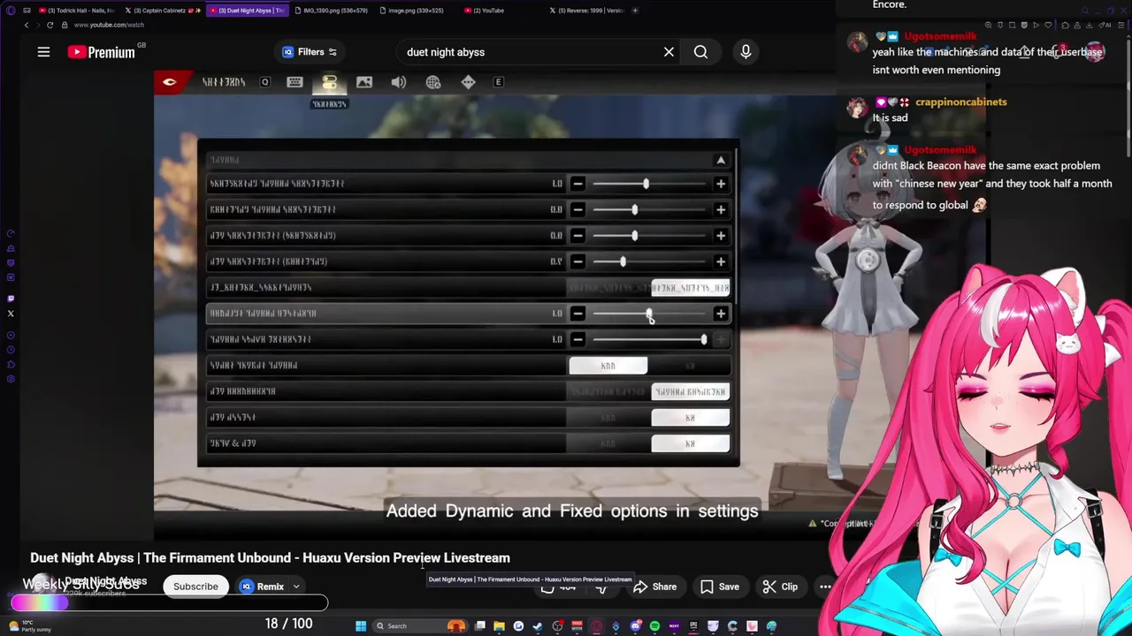The image size is (1132, 636).
Task: Select the highlighted control toggle settings tab
Action: [329, 82]
